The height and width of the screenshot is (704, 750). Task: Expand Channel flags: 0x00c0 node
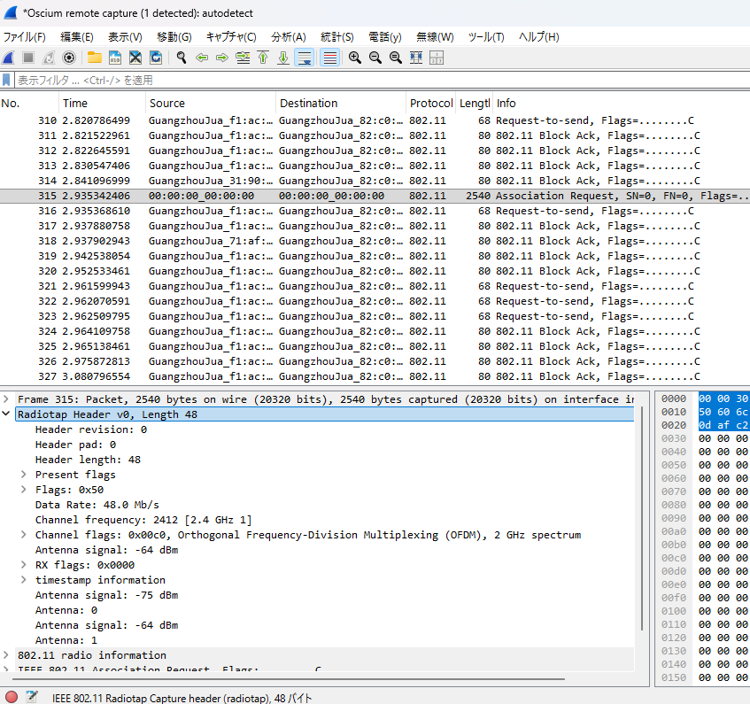[x=23, y=534]
